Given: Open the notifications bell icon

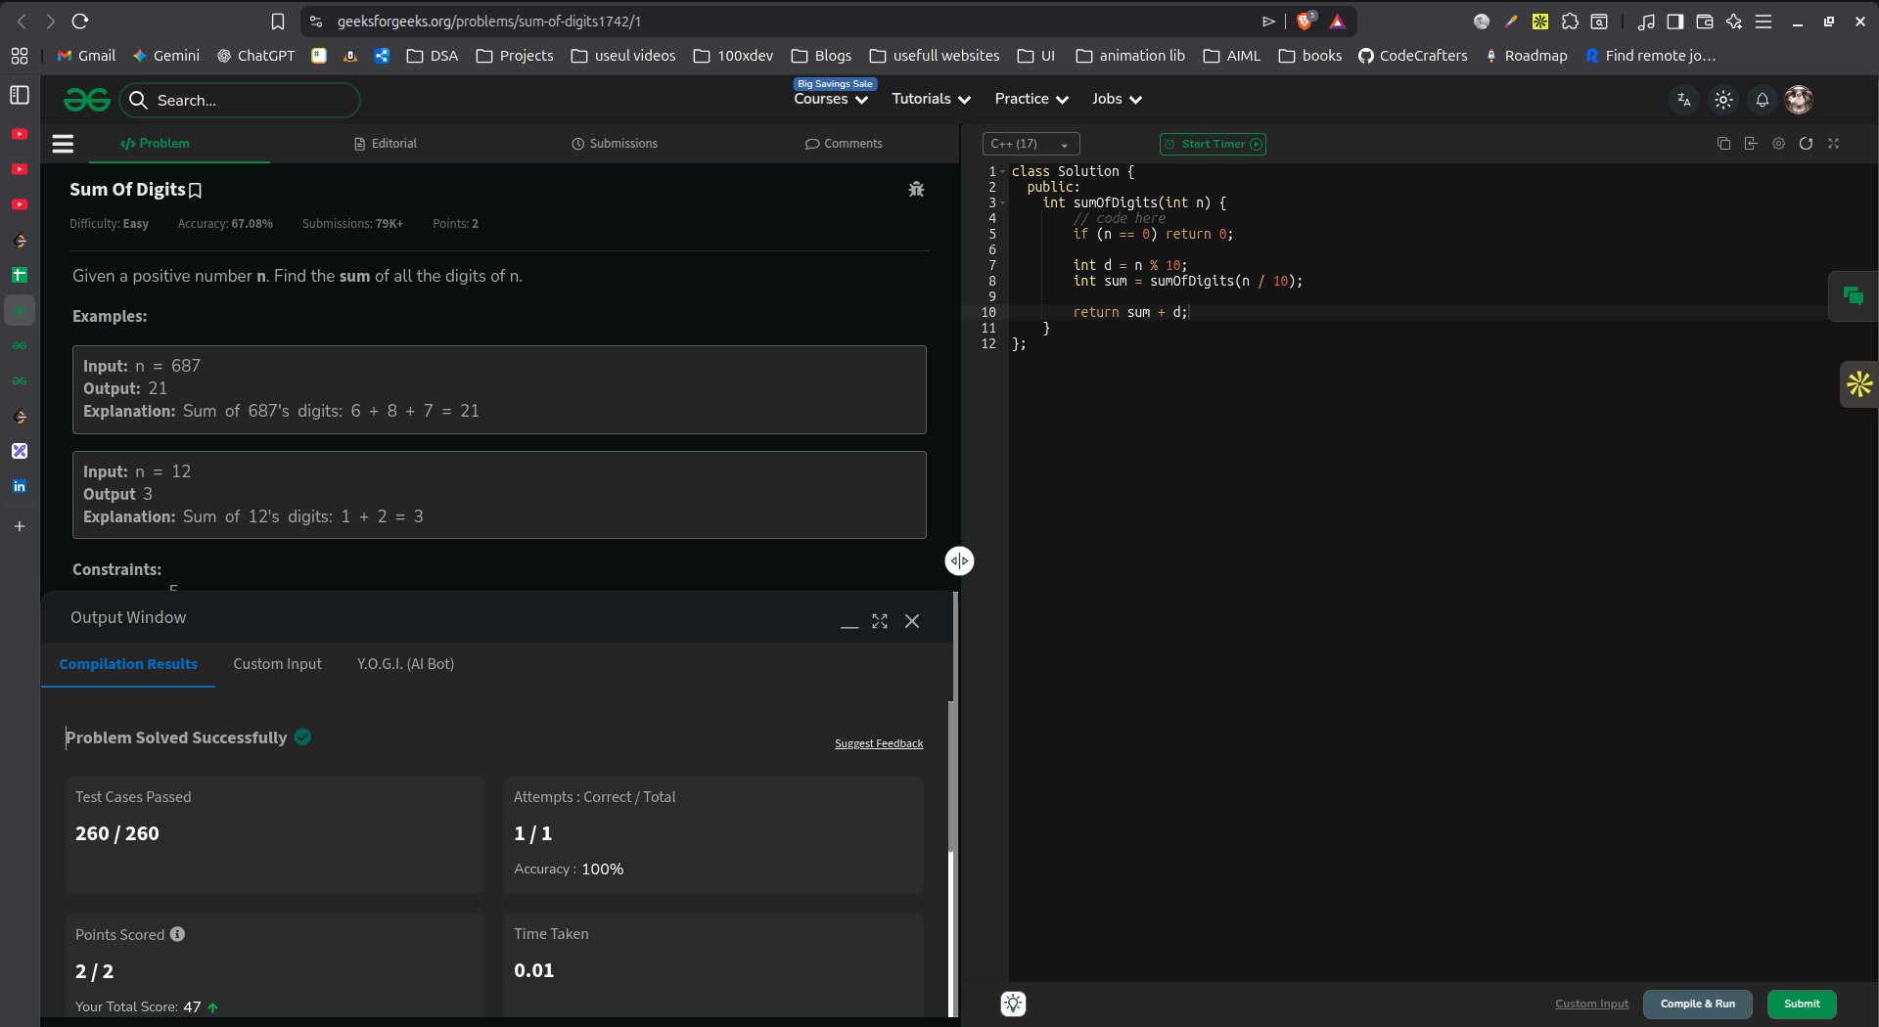Looking at the screenshot, I should [1762, 100].
